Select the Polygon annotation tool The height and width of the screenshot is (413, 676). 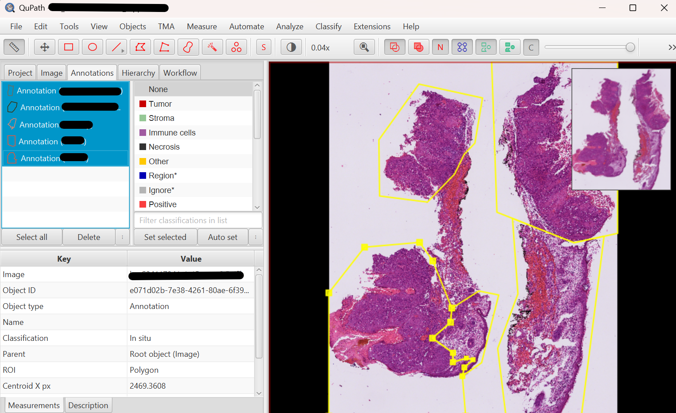click(140, 47)
